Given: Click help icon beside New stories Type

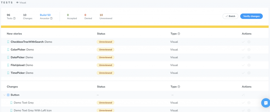Looking at the screenshot, I should click(179, 34).
